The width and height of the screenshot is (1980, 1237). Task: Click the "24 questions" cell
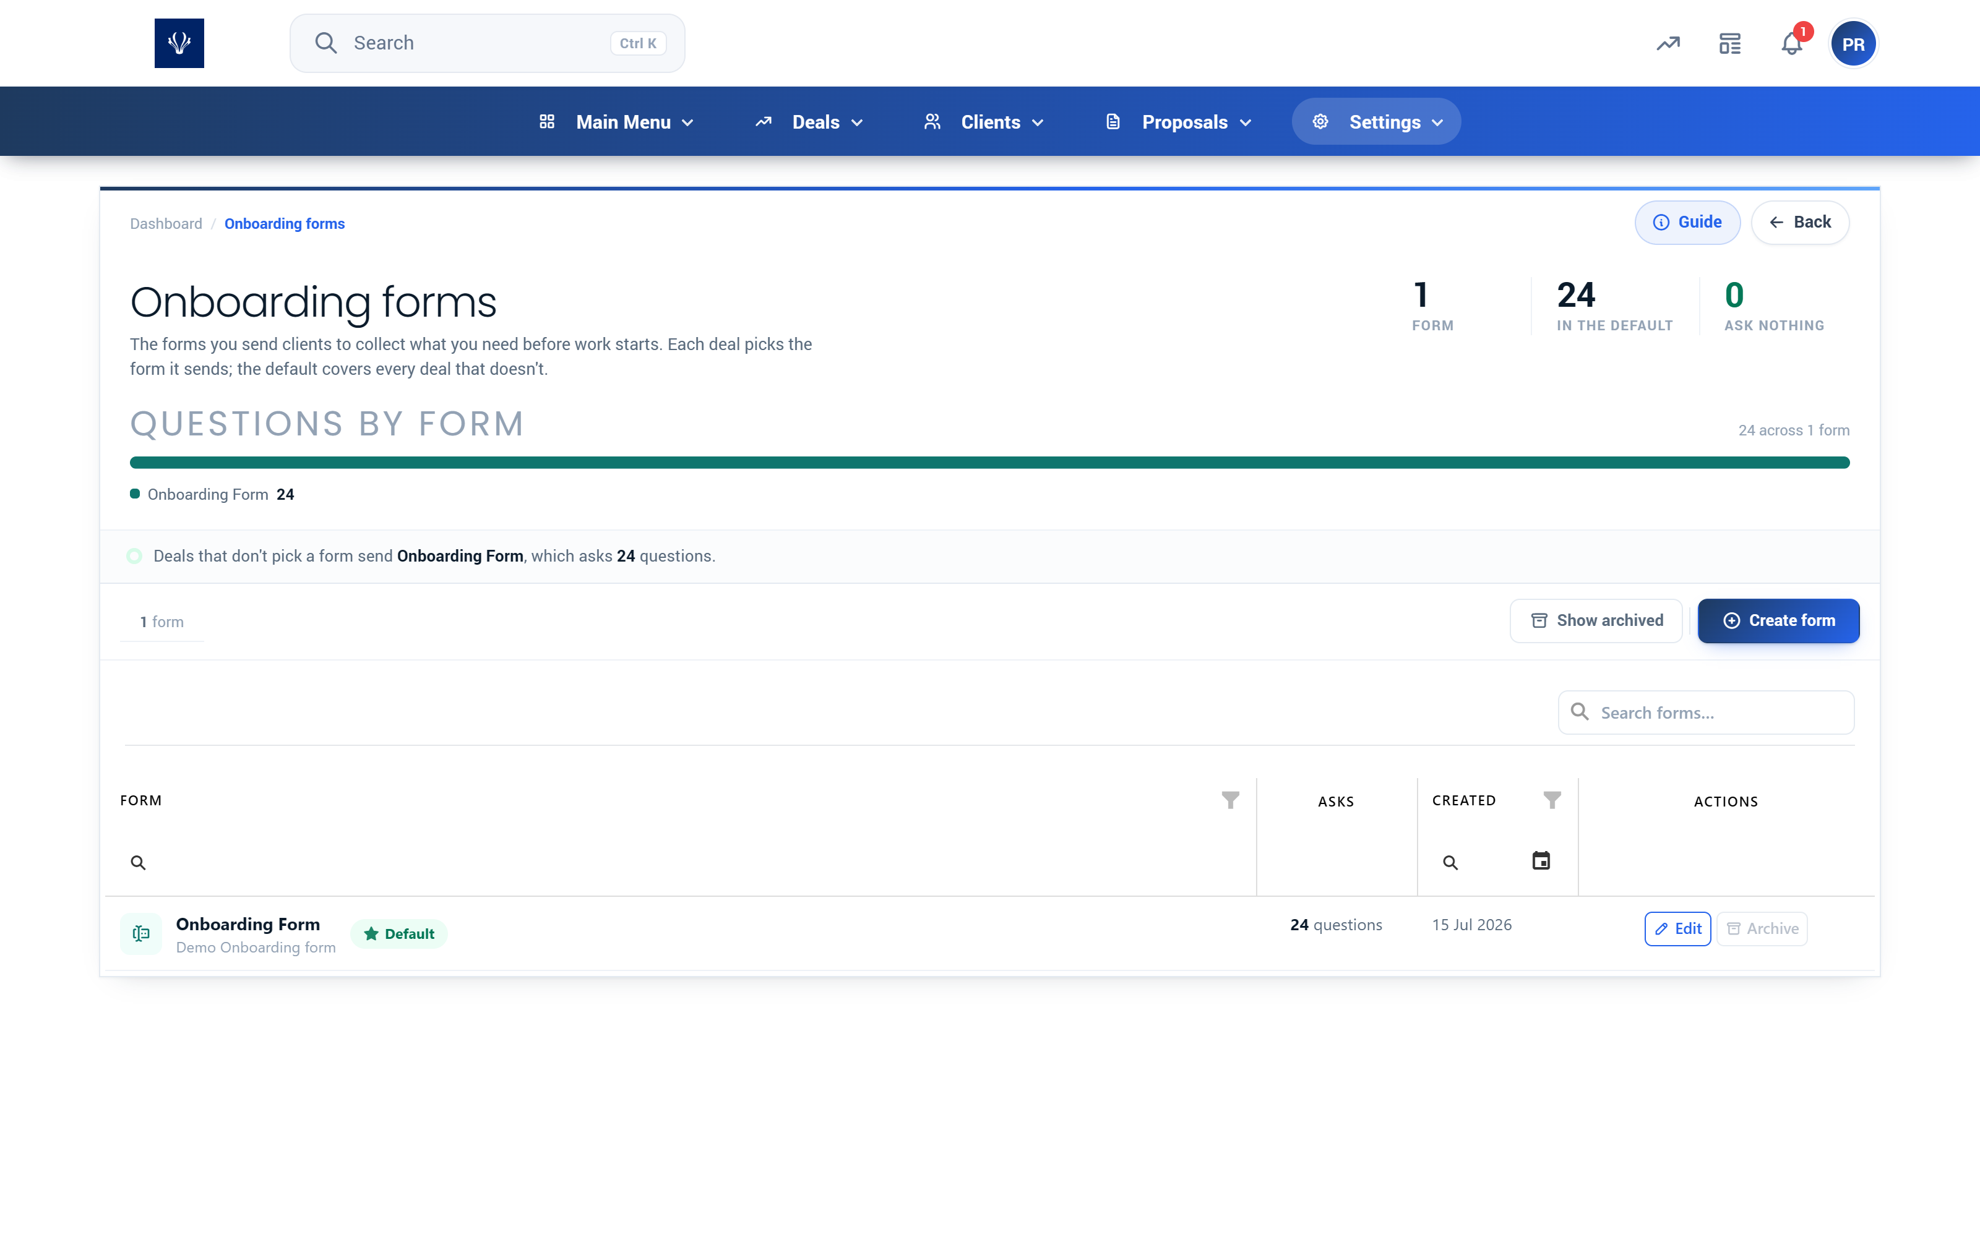click(x=1336, y=925)
